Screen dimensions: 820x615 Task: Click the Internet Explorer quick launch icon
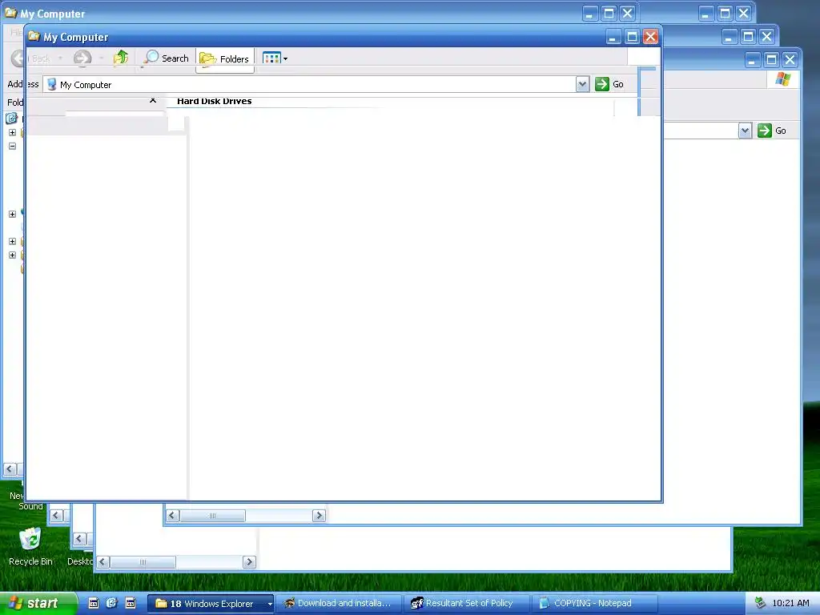[x=111, y=603]
